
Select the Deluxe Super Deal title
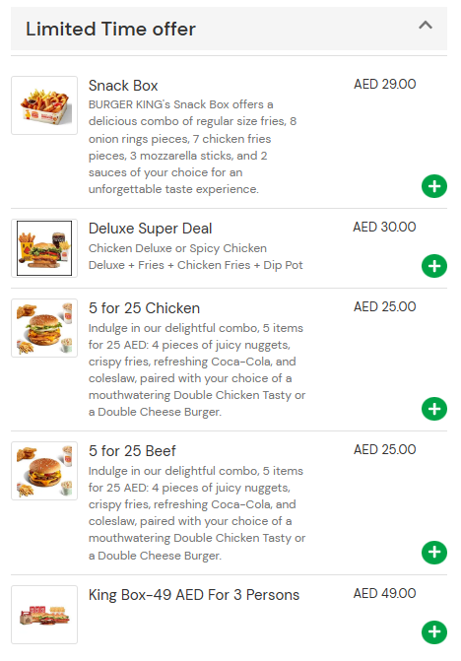click(x=150, y=229)
